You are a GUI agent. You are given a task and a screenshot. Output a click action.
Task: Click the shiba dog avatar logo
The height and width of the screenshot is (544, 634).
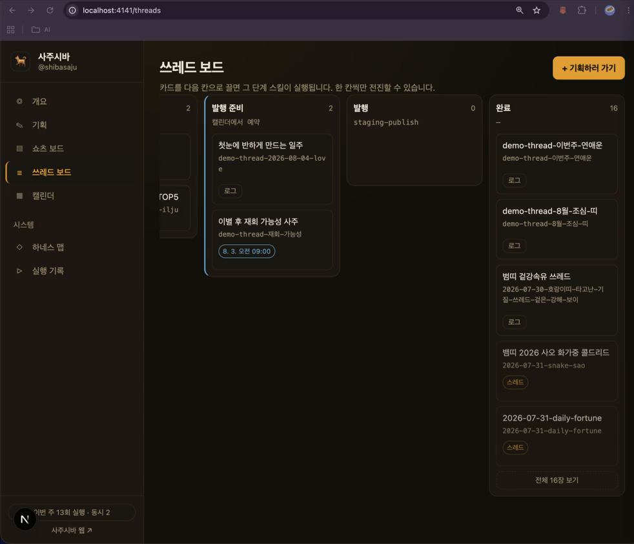(20, 61)
